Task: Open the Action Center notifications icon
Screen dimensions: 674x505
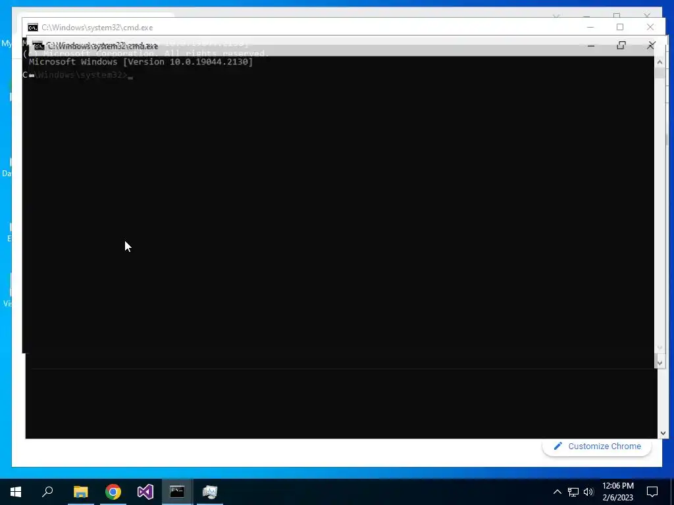Action: point(652,492)
